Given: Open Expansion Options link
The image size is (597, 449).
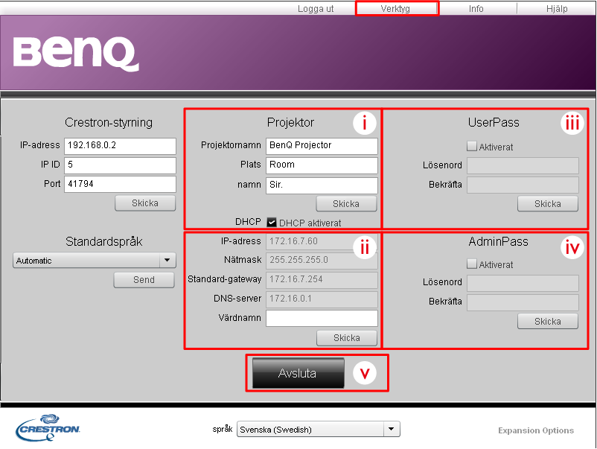Looking at the screenshot, I should point(536,430).
